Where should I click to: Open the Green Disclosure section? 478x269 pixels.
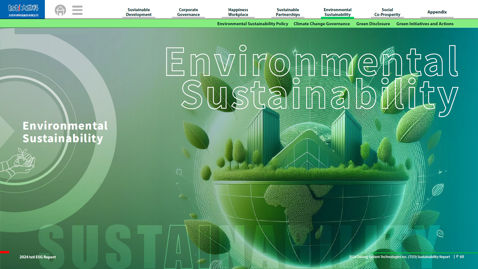(373, 24)
